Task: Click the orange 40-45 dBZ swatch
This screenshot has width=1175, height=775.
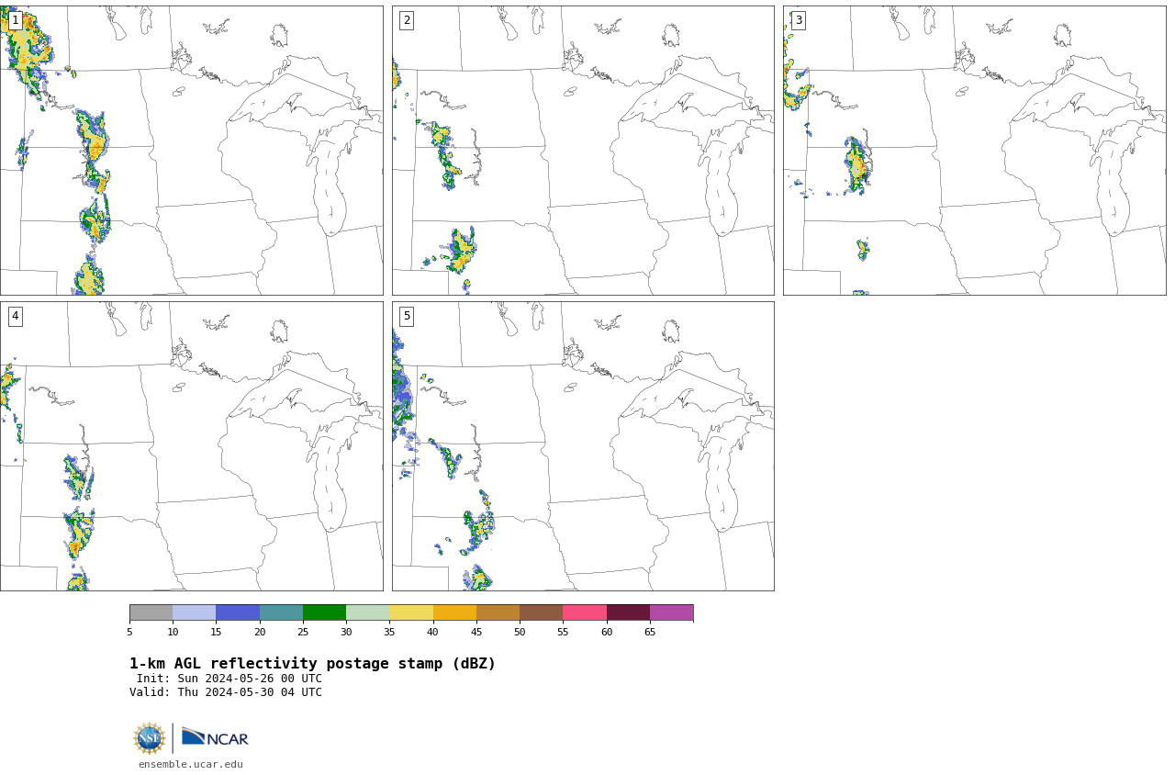Action: pos(454,612)
